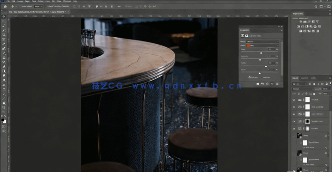This screenshot has width=332, height=172.
Task: Reset adjustment defaults in Properties panel
Action: tap(267, 84)
